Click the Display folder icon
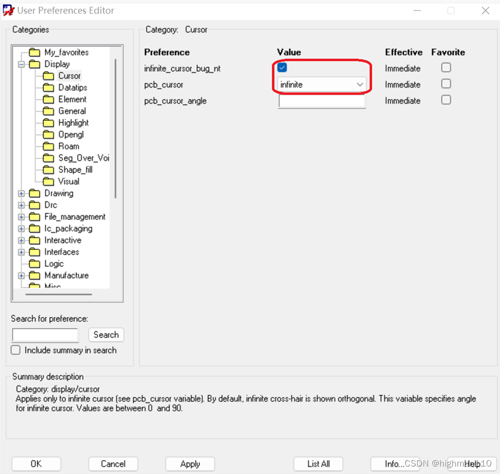This screenshot has height=474, width=500. (35, 64)
